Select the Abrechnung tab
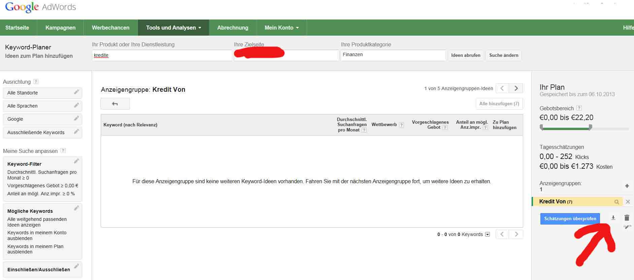The image size is (634, 280). 233,28
